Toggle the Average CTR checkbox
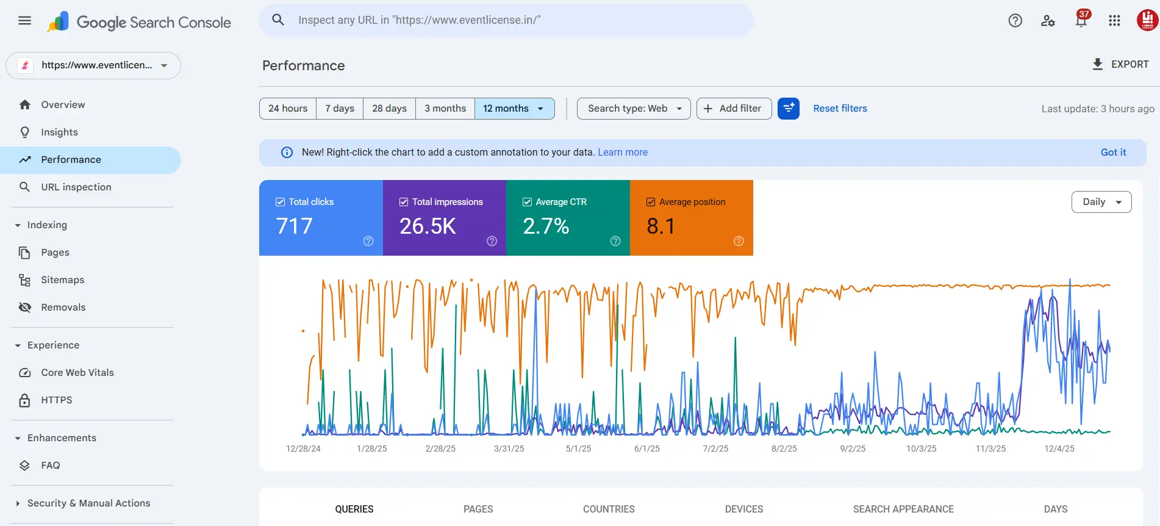 [527, 202]
